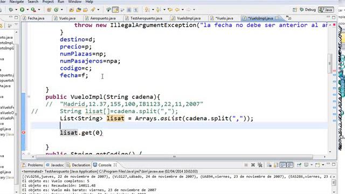The width and height of the screenshot is (345, 194).
Task: Click the Open Type icon in toolbar
Action: [x=72, y=10]
